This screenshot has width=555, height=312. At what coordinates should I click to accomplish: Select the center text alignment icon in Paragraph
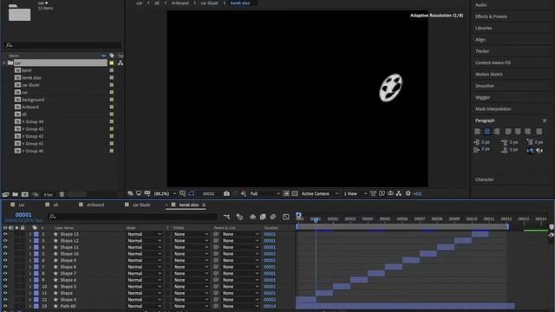(487, 131)
